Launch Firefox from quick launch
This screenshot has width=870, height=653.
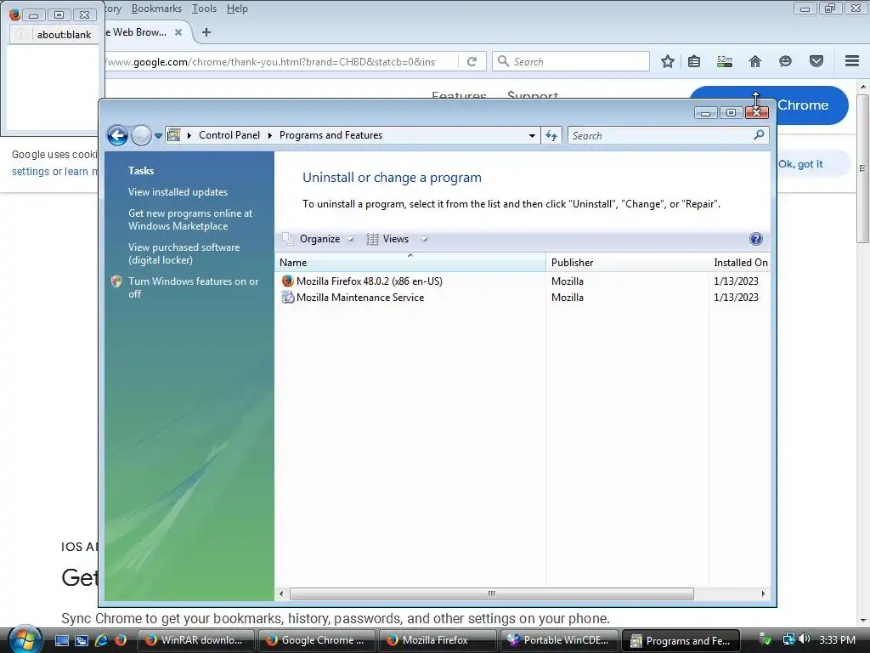(121, 640)
